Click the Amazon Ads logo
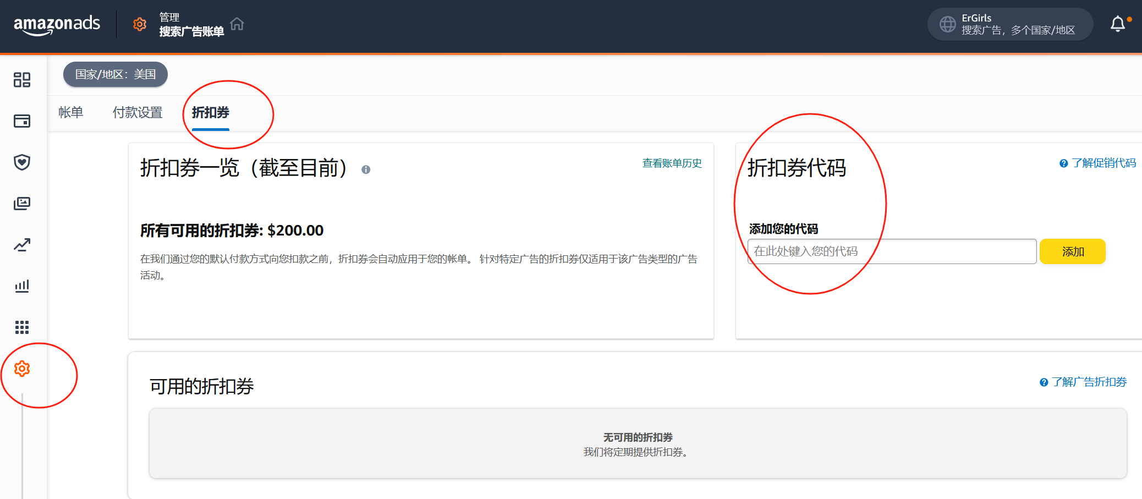The height and width of the screenshot is (499, 1142). pyautogui.click(x=57, y=25)
